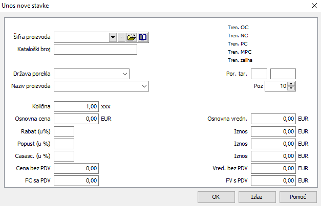Click into the Kataloški broj field
This screenshot has width=321, height=206.
pos(95,50)
